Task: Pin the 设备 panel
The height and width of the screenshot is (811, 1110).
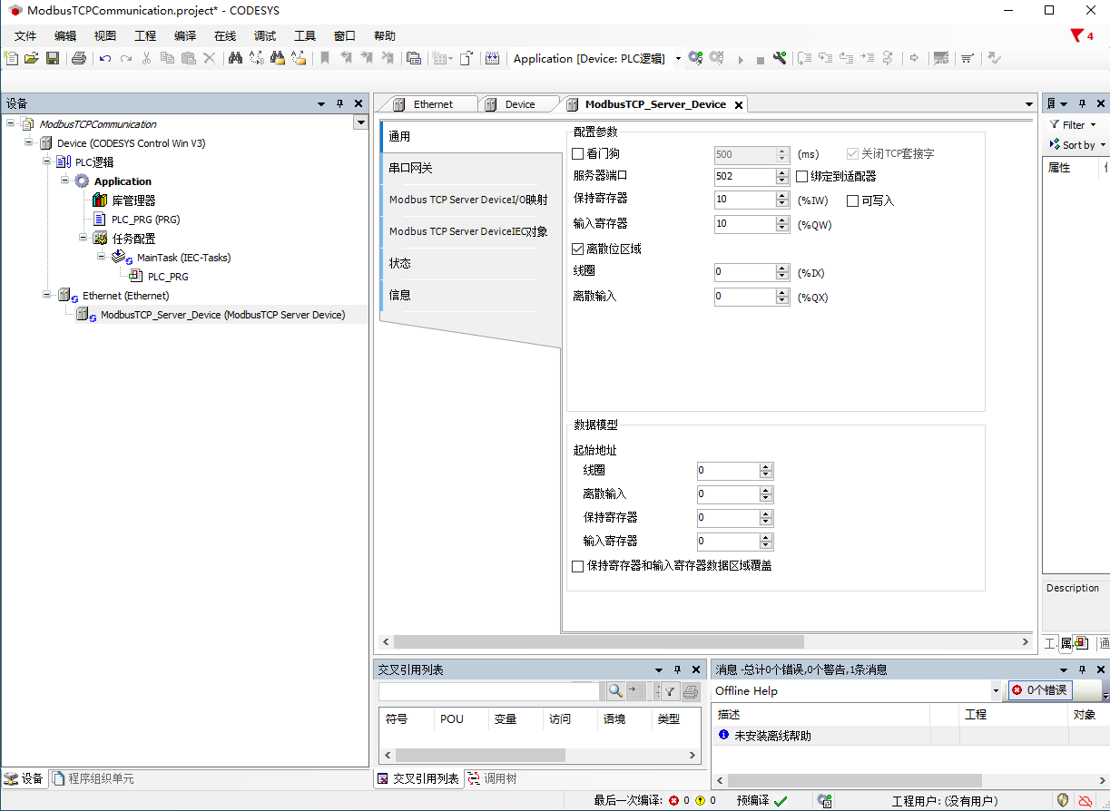Action: pos(340,104)
